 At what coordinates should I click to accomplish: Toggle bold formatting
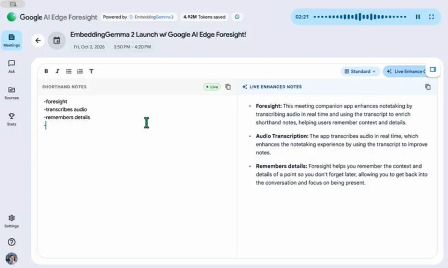46,71
